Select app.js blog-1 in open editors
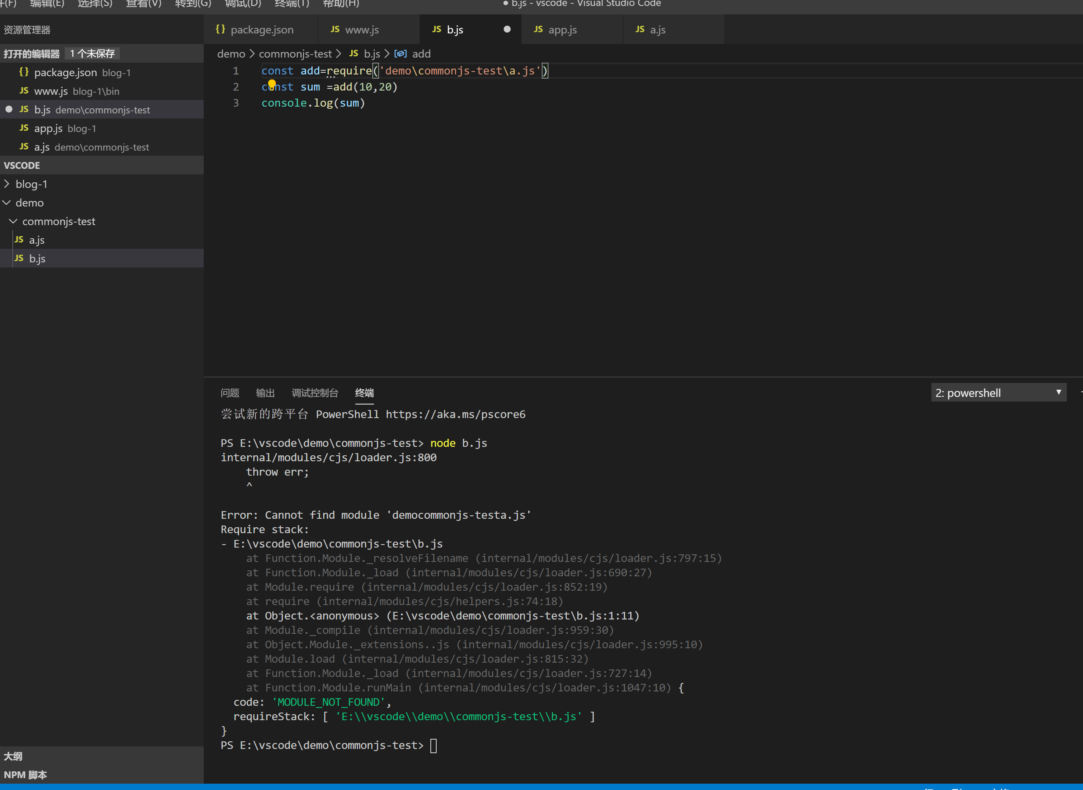This screenshot has width=1083, height=790. (x=102, y=128)
